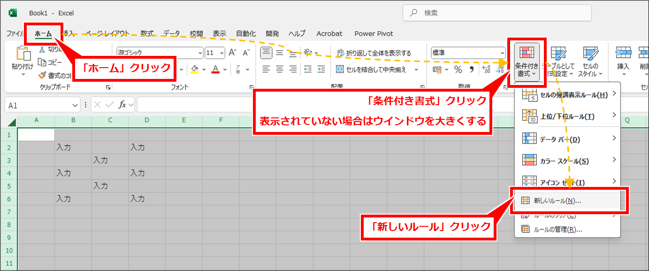
Task: Click the increase indent icon
Action: click(321, 70)
